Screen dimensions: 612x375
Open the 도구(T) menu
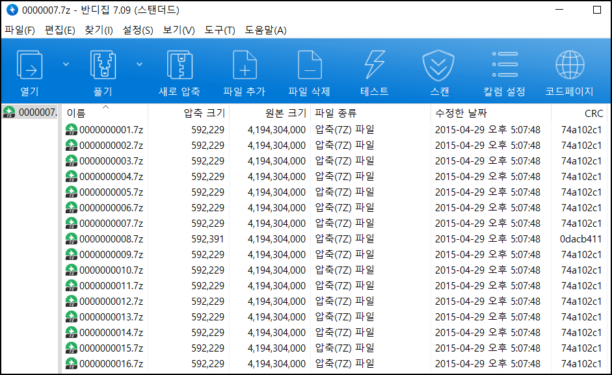220,30
